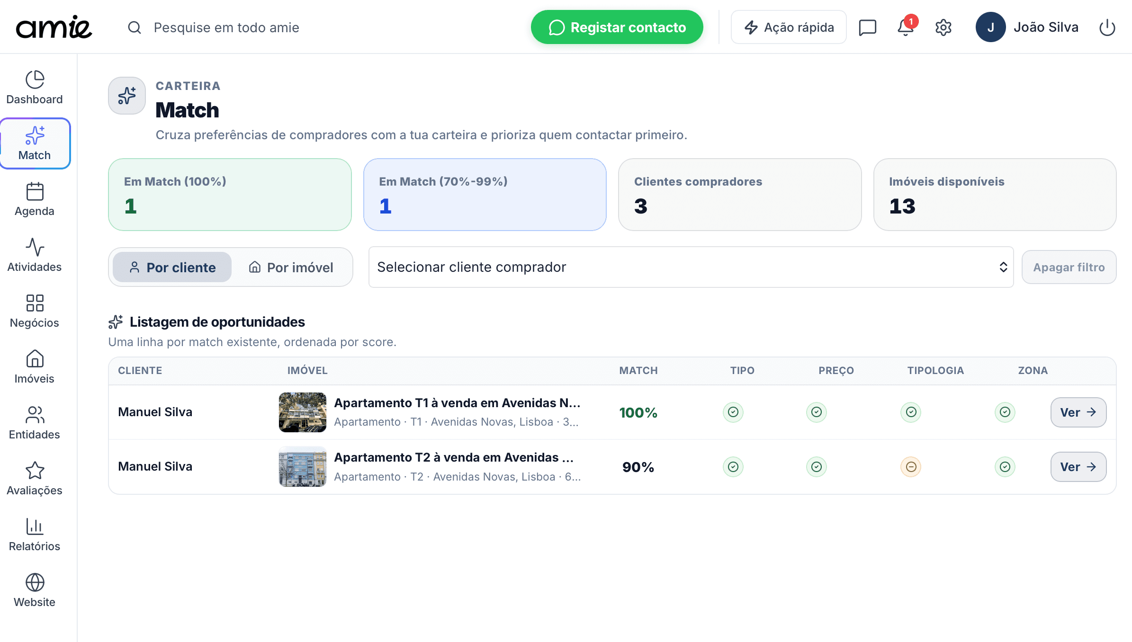The width and height of the screenshot is (1132, 642).
Task: Go to Relatórios in the sidebar
Action: 34,534
